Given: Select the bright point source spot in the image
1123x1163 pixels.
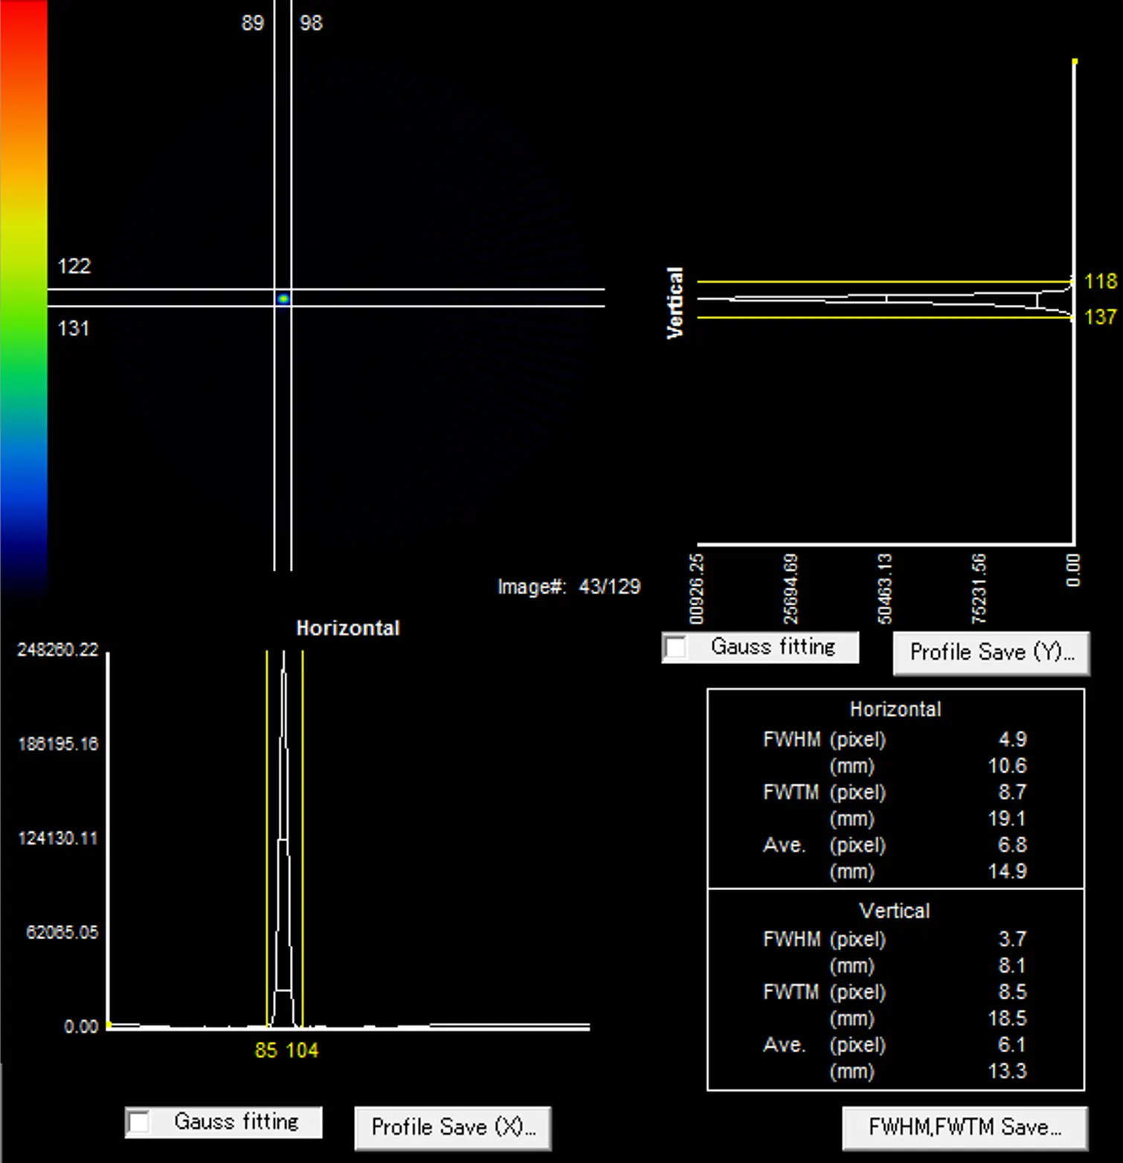Looking at the screenshot, I should point(283,298).
